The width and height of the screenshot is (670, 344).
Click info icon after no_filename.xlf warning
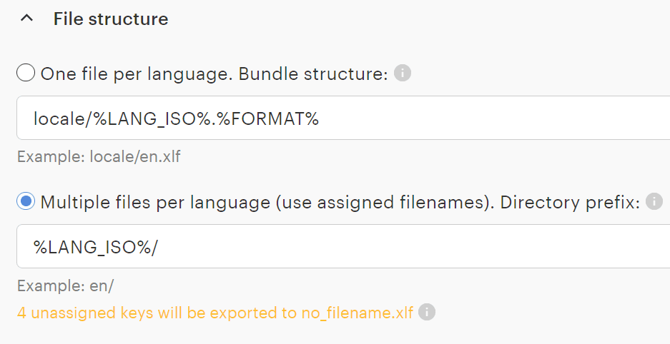pos(427,313)
